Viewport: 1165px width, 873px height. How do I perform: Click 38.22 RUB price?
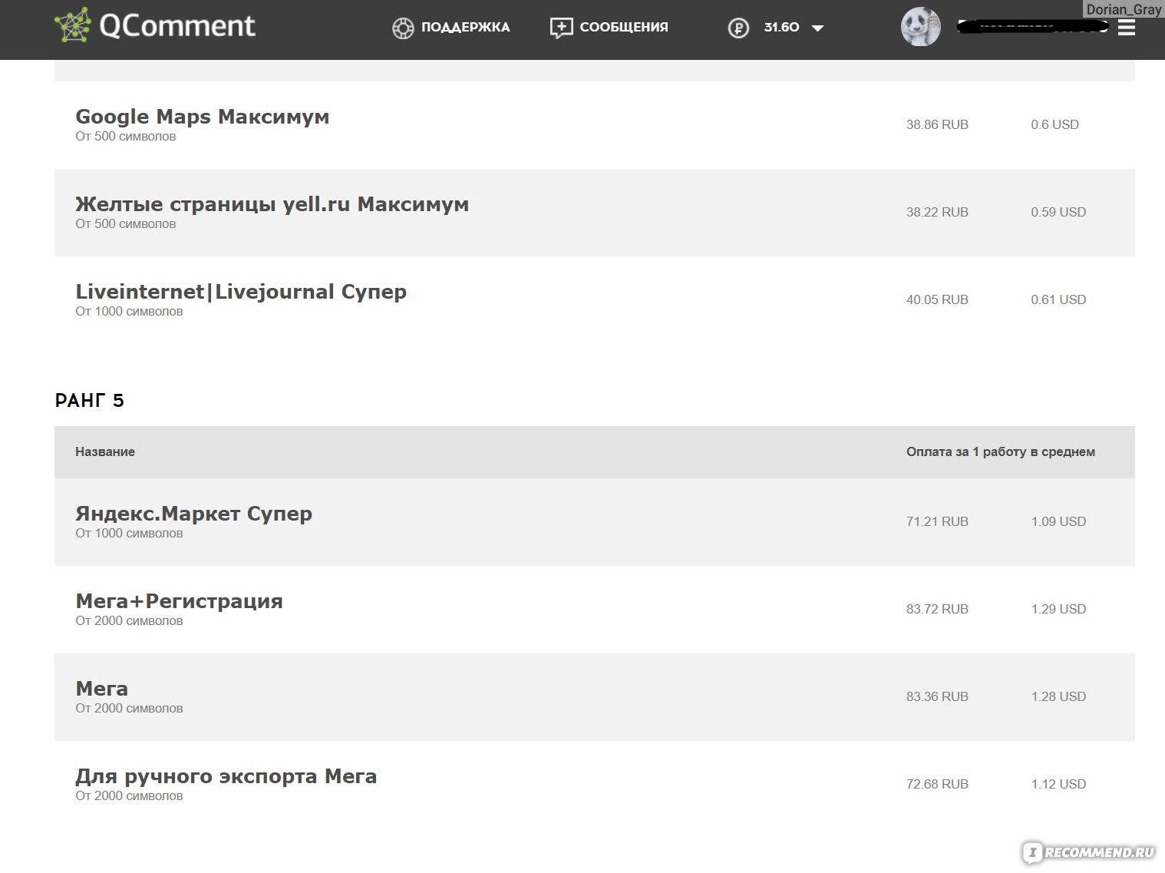937,212
